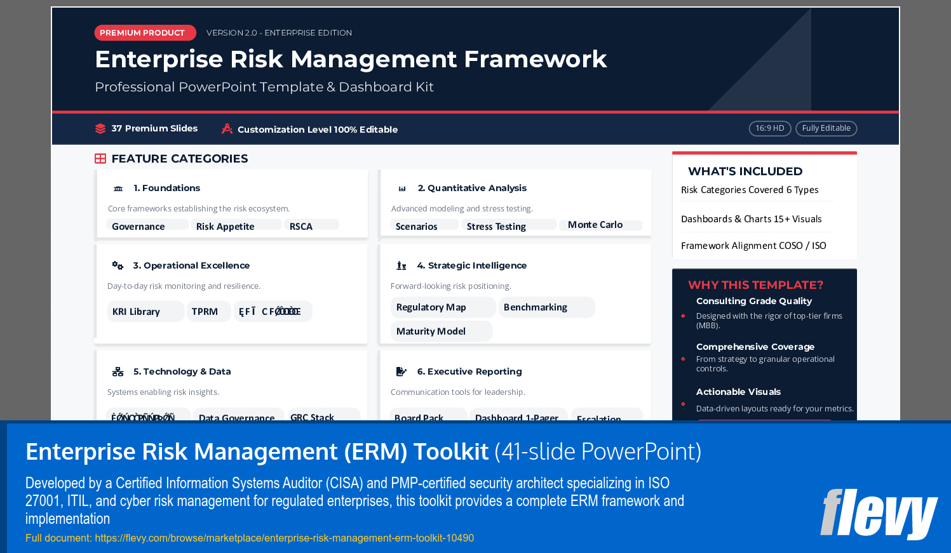
Task: Select the Quantitative Analysis chart icon
Action: 401,188
